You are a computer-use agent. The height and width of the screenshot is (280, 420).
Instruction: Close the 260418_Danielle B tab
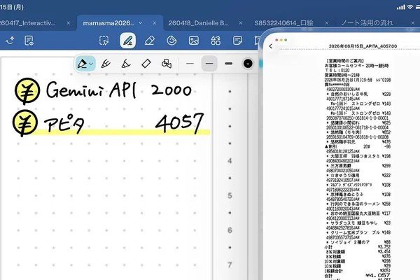[241, 23]
